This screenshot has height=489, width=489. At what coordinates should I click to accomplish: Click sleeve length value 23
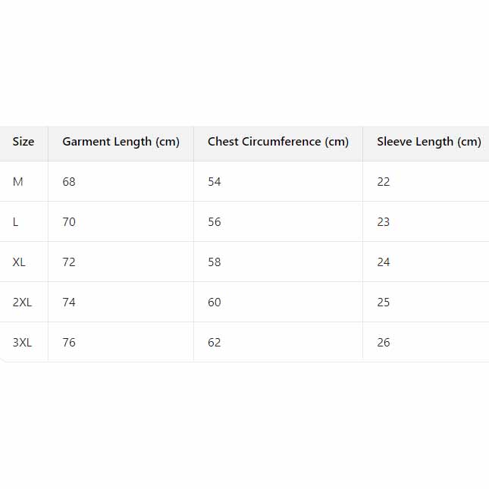(384, 222)
